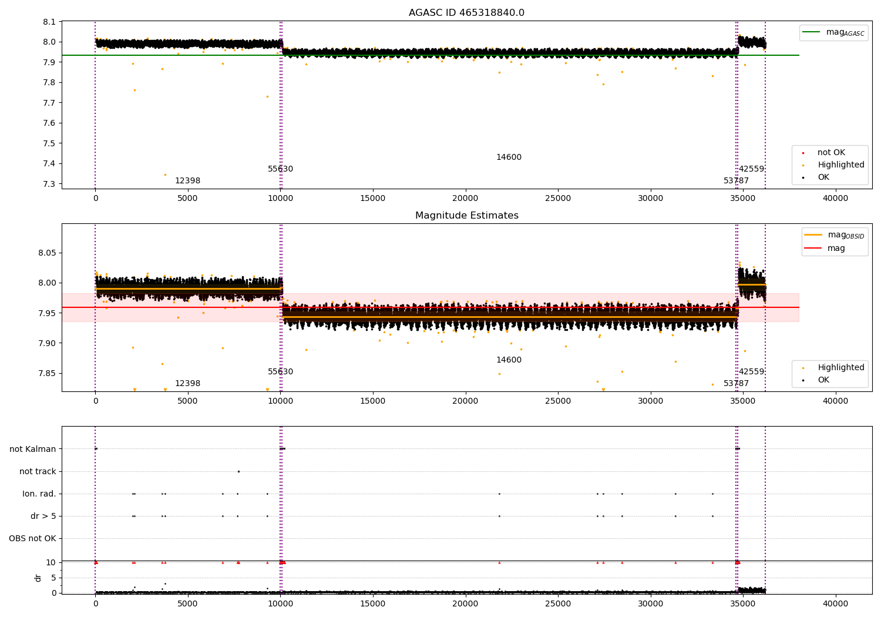Click the 15000 x-tick under the bottom plot
The height and width of the screenshot is (617, 881).
coord(373,603)
